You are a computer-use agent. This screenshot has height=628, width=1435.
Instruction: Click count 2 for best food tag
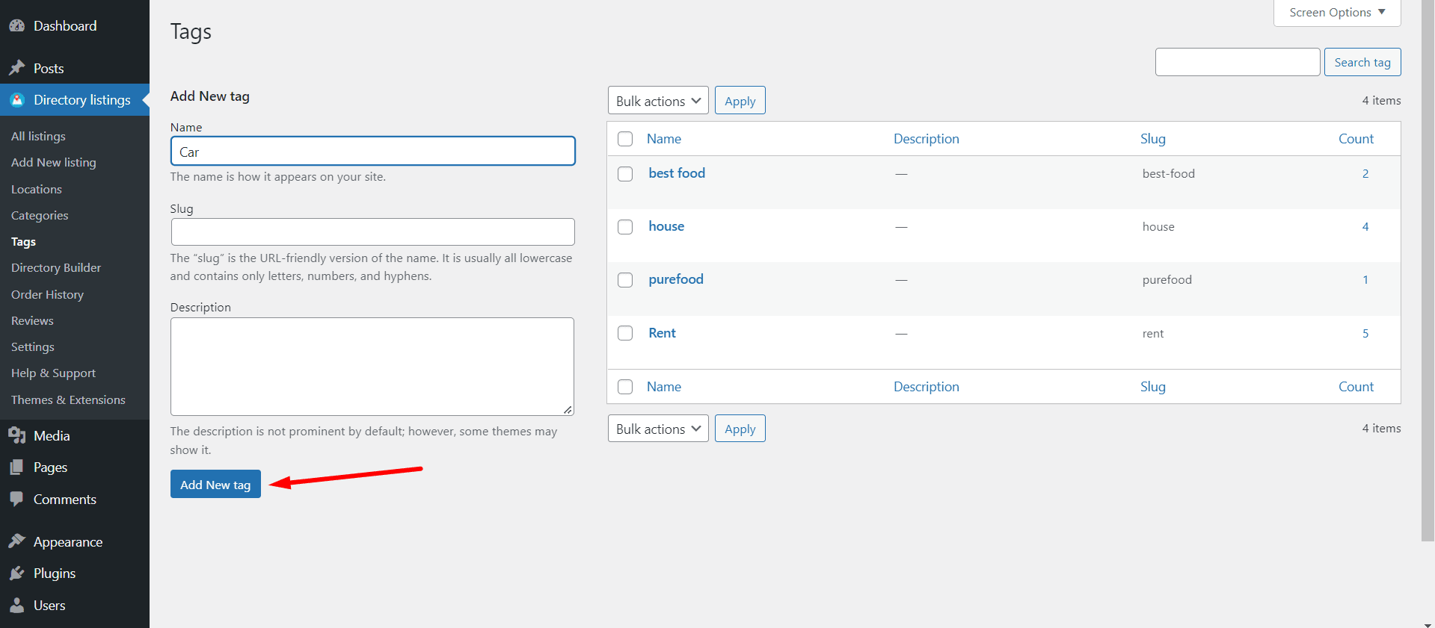tap(1365, 174)
